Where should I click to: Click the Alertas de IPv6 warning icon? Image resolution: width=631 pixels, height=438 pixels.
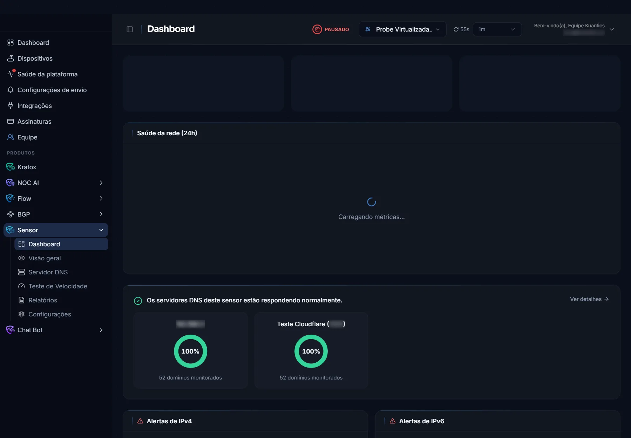[x=393, y=421]
